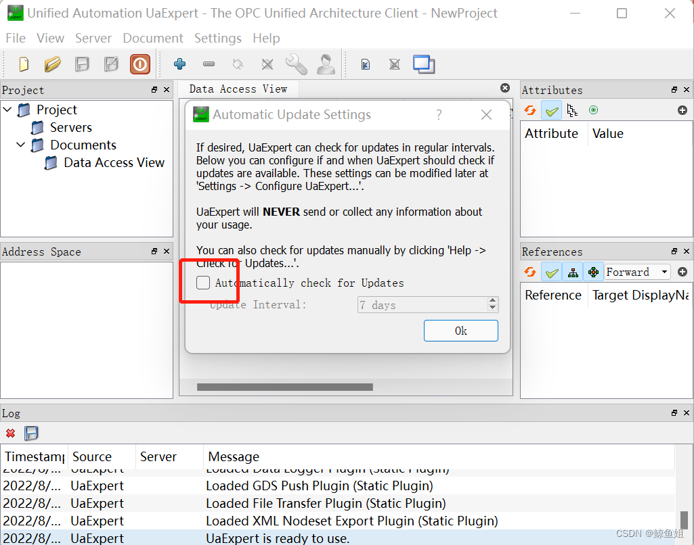Open the Help menu

click(x=267, y=39)
